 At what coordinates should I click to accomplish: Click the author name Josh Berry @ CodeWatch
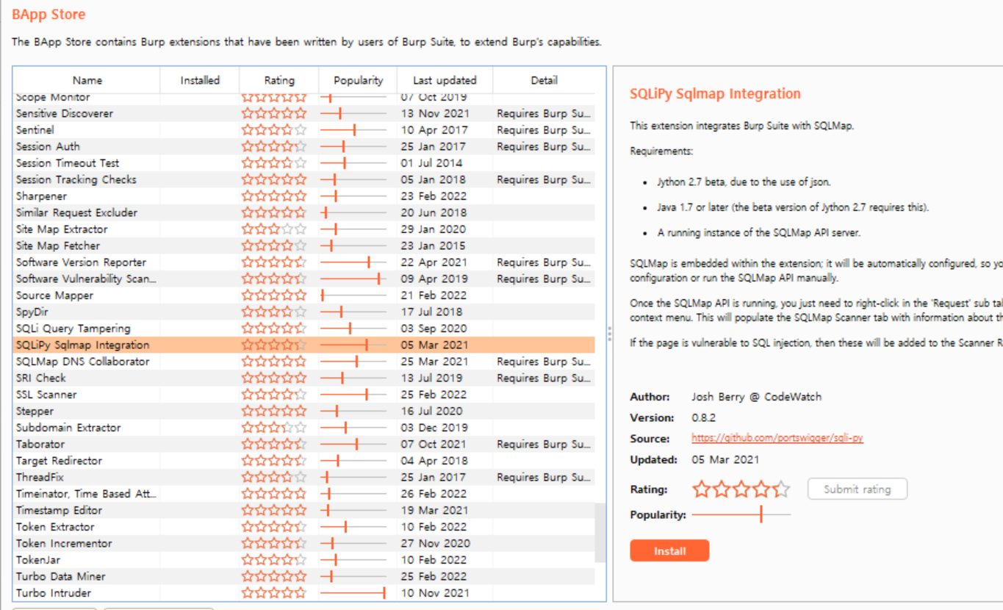point(756,396)
